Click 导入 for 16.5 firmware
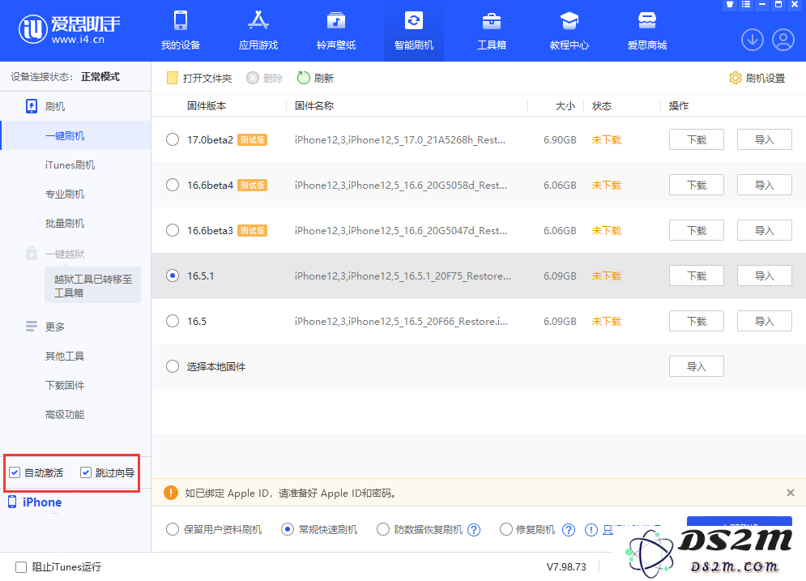 pos(765,321)
